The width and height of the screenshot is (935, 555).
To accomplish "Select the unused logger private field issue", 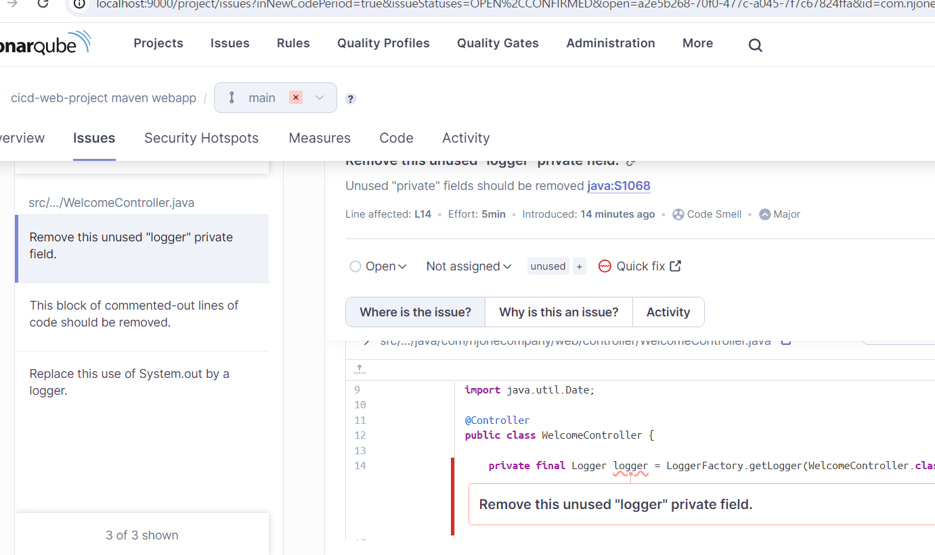I will [142, 249].
